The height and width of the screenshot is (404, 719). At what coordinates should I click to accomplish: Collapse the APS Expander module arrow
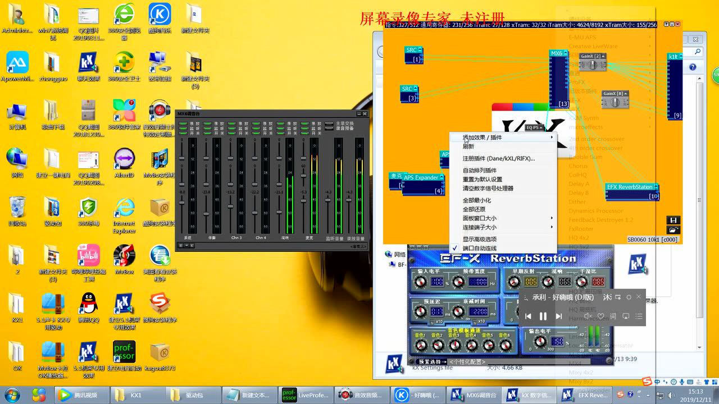(442, 178)
